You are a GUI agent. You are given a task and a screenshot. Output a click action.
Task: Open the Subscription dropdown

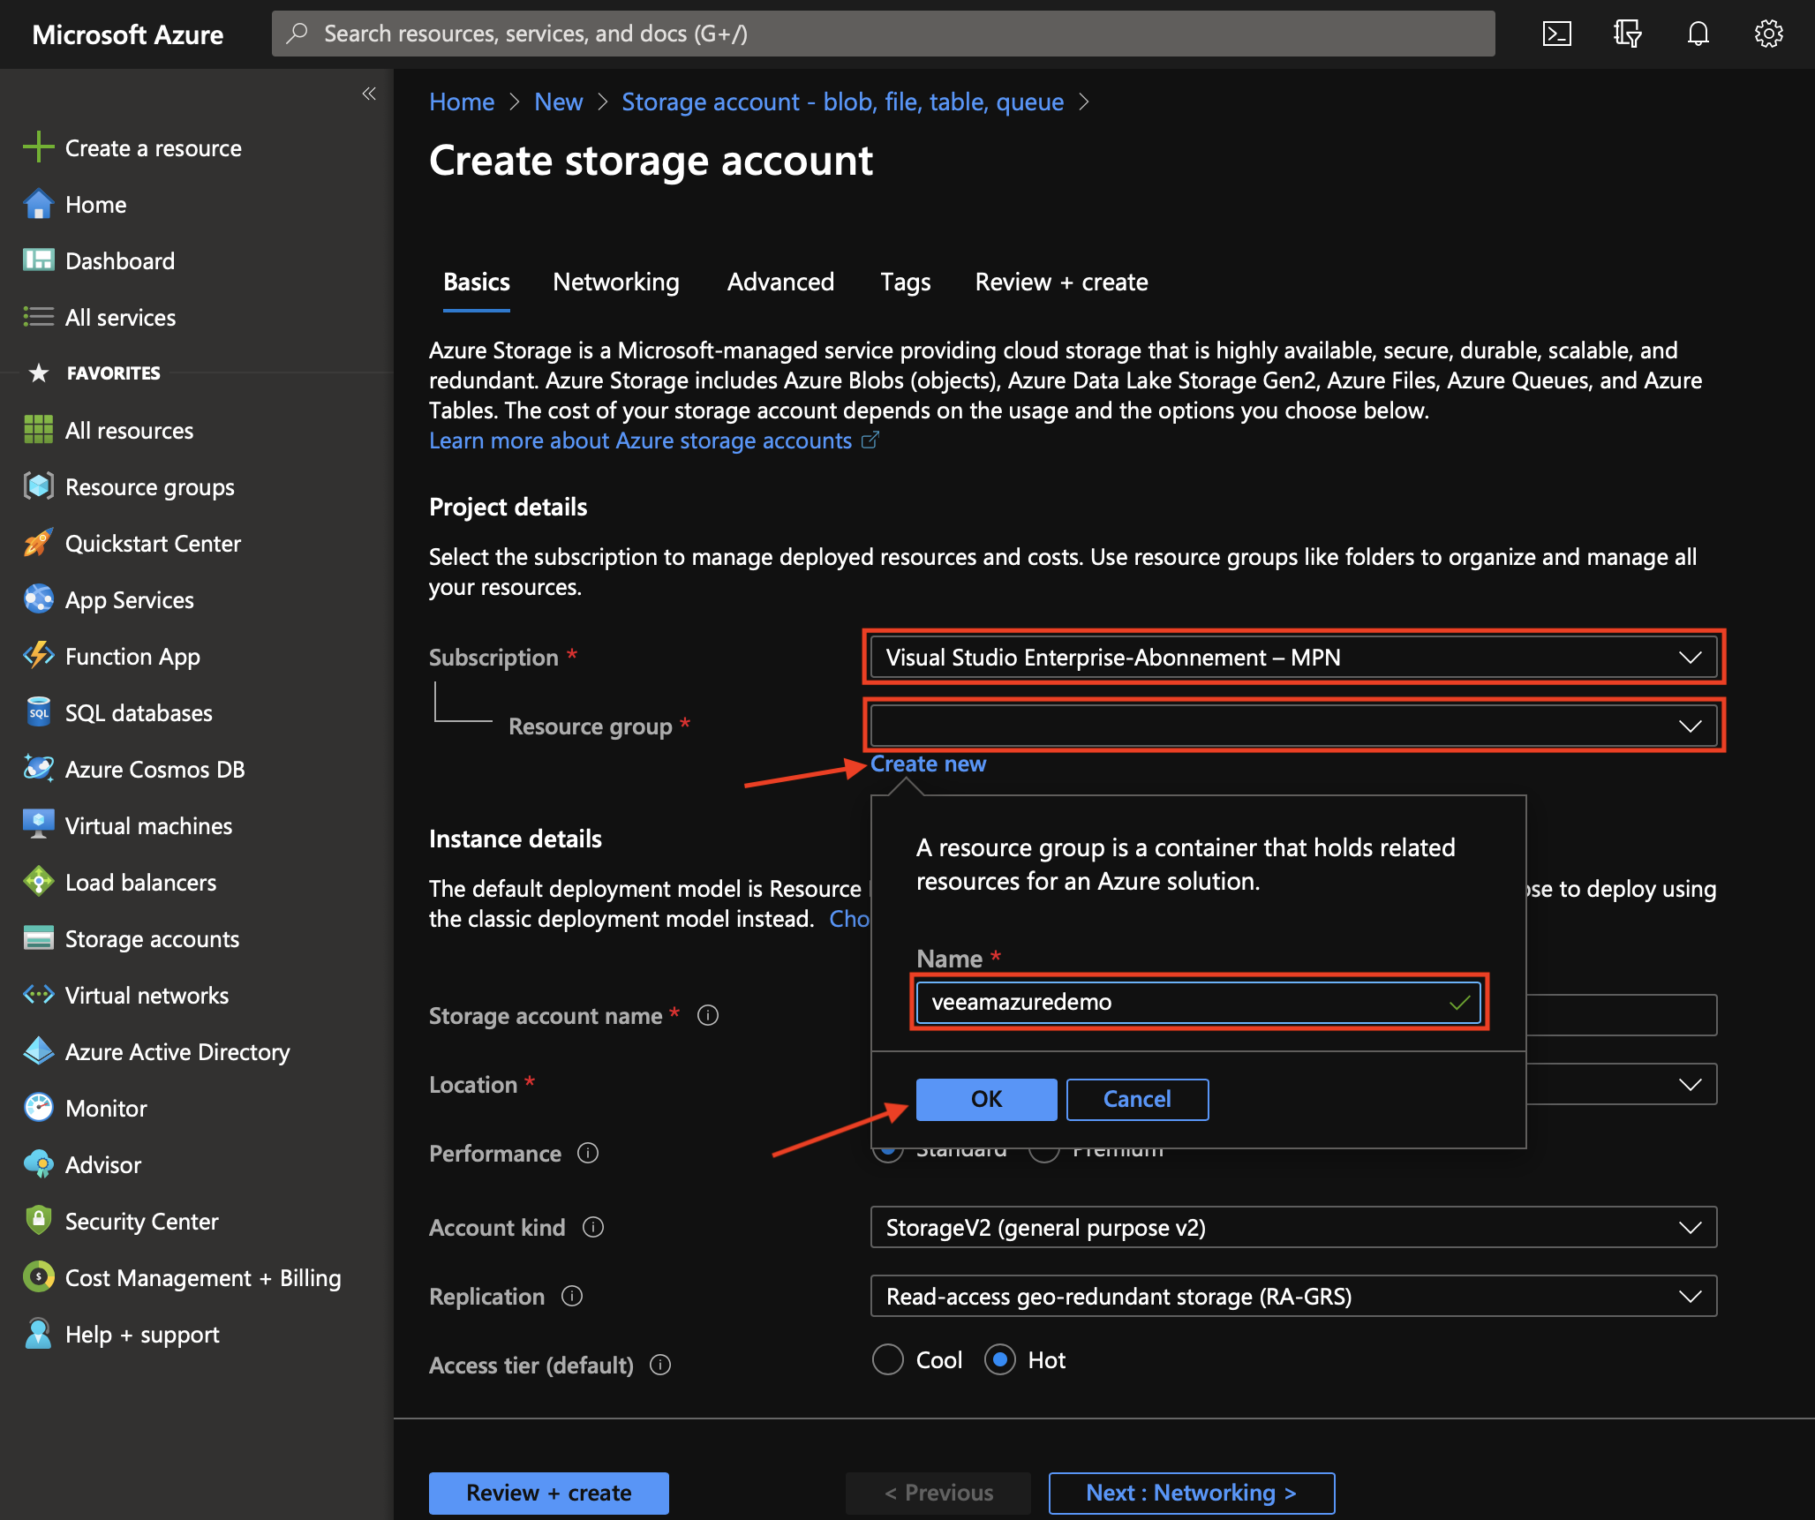(1293, 657)
